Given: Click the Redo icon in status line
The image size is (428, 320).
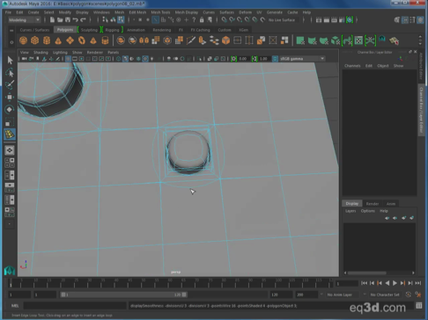Looking at the screenshot, I should point(83,20).
